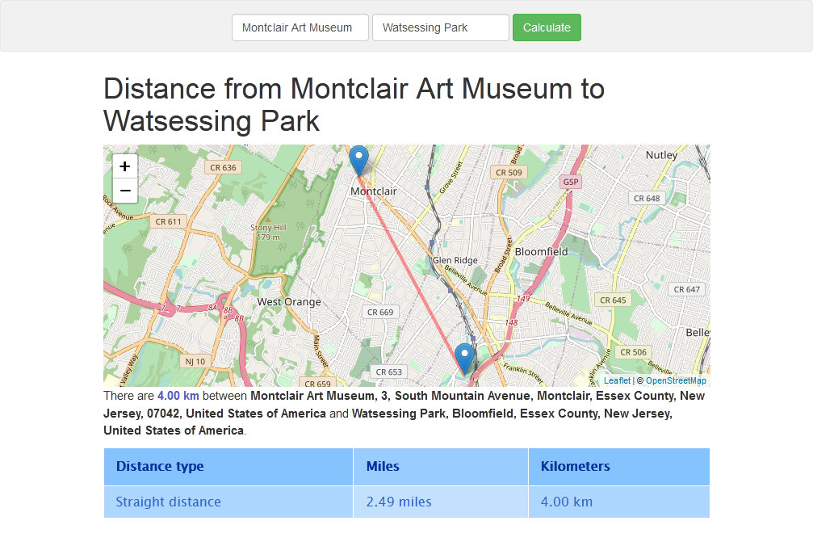Open the OpenStreetMap attribution link
Viewport: 813px width, 546px height.
pyautogui.click(x=676, y=380)
